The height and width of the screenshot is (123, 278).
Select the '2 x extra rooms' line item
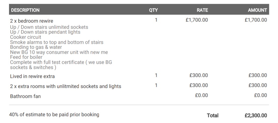(x=65, y=86)
